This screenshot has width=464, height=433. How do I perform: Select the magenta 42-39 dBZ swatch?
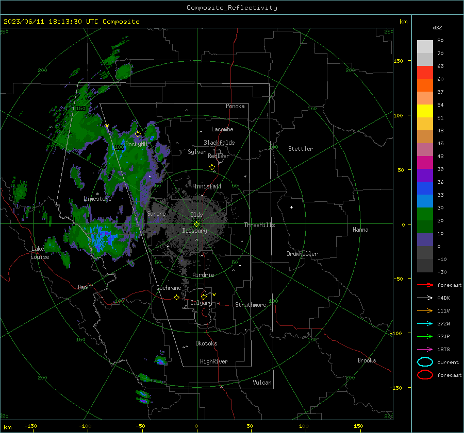click(x=425, y=163)
